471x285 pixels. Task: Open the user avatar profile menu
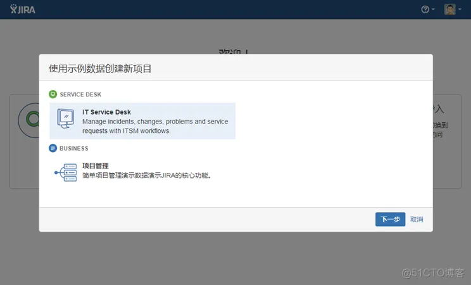(453, 9)
